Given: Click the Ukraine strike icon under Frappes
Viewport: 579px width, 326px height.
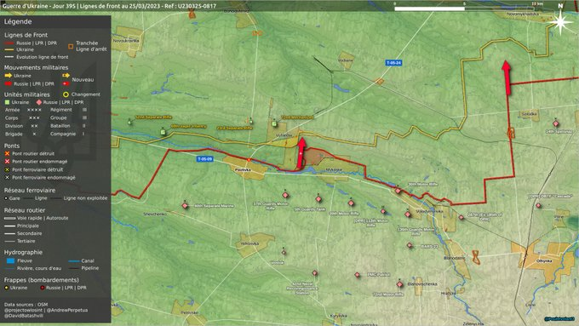Looking at the screenshot, I should point(6,288).
